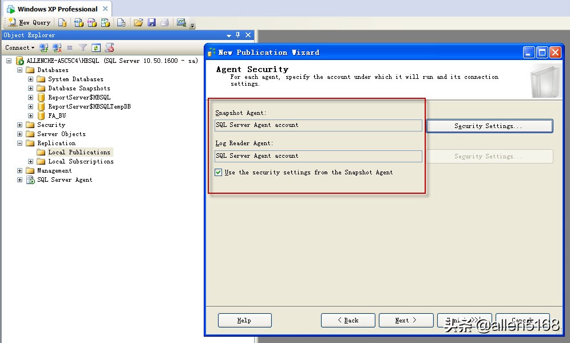
Task: Uncheck Use security settings from Snapshot Agent
Action: [x=219, y=171]
